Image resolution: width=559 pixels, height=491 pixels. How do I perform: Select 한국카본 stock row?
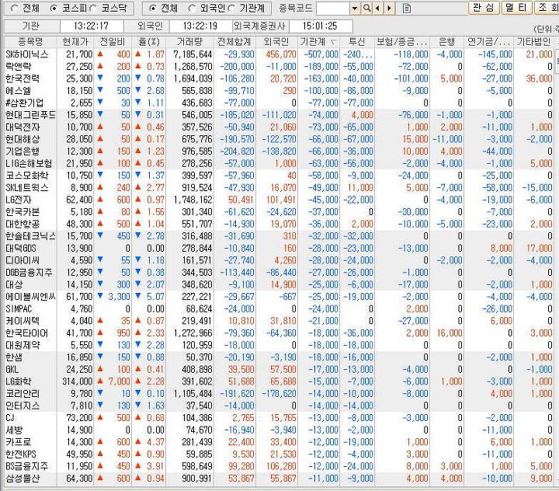[x=279, y=212]
